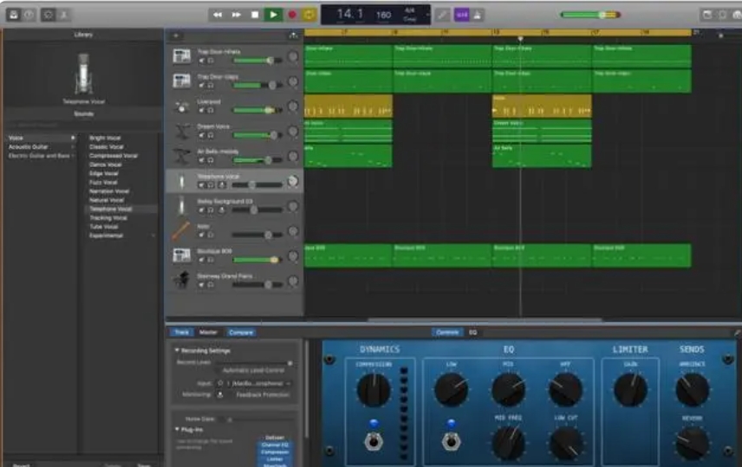Toggle the Metronome button
This screenshot has width=742, height=467.
pyautogui.click(x=477, y=15)
